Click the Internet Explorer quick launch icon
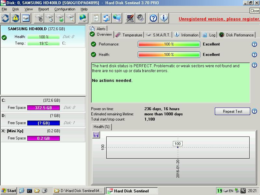The height and width of the screenshot is (195, 260). pos(22,191)
